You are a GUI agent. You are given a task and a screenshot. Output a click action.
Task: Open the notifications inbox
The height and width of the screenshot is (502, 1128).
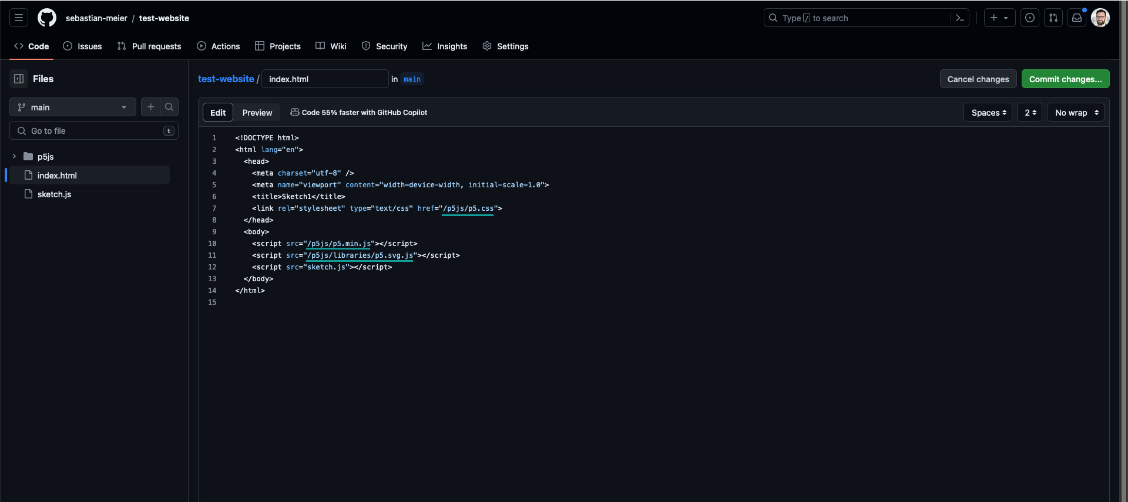(1077, 18)
